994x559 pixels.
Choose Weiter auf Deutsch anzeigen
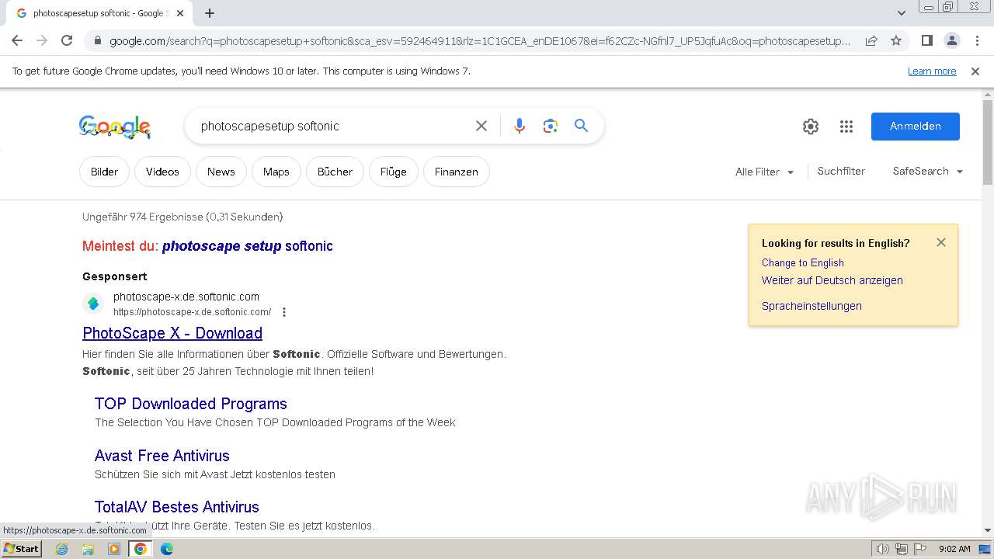pos(832,280)
